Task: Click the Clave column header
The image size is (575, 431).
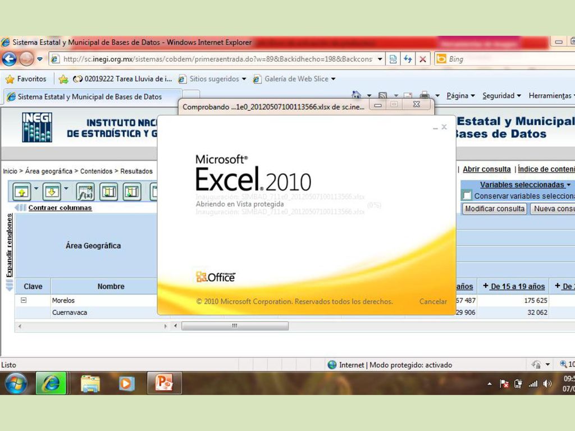Action: [33, 287]
